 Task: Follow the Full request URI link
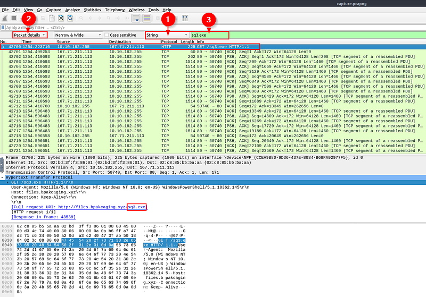tap(79, 207)
